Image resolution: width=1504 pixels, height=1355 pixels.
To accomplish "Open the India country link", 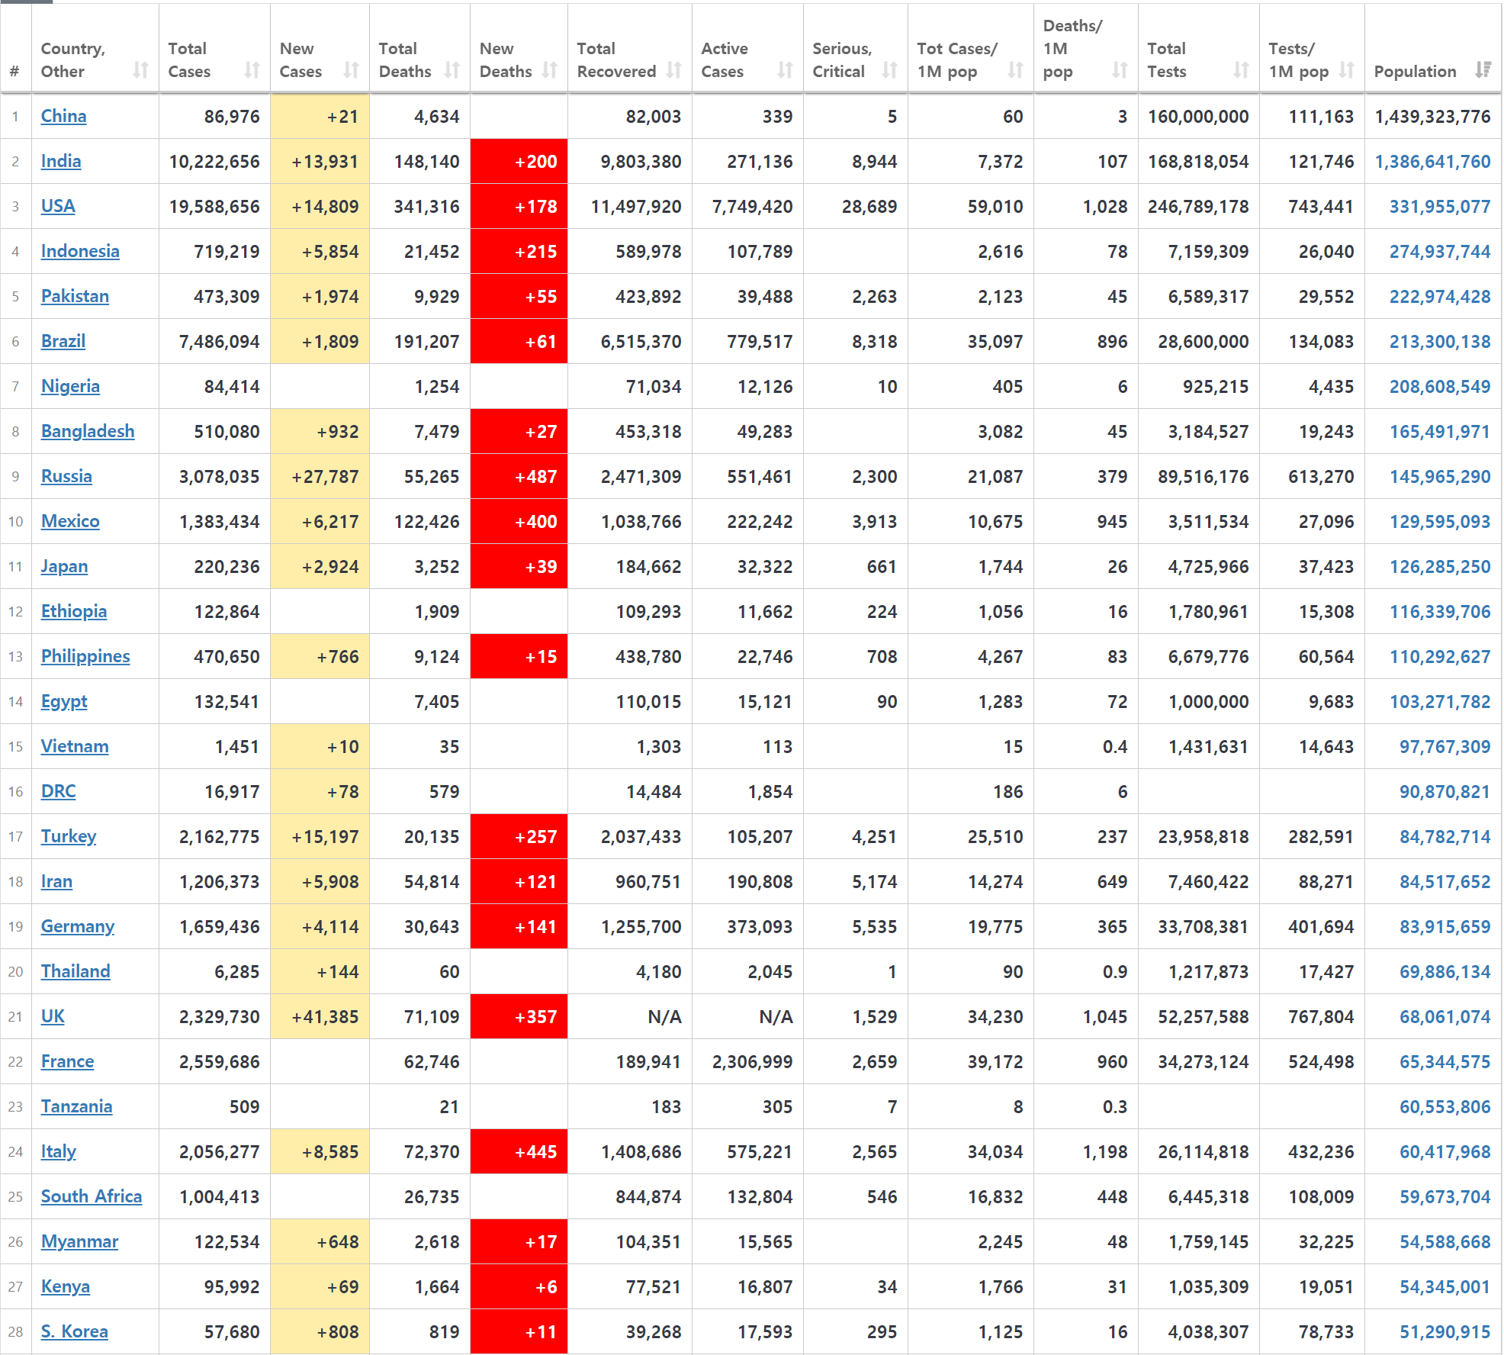I will (61, 161).
